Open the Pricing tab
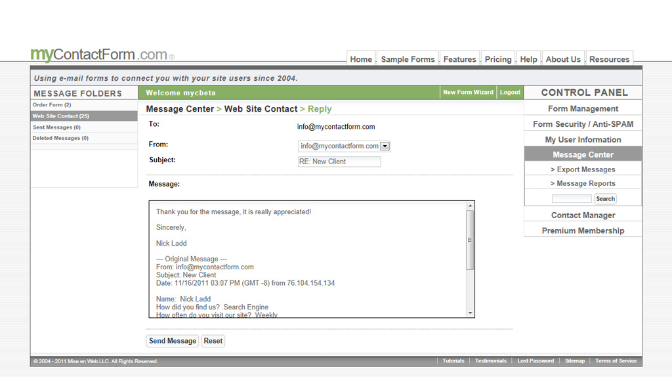 click(498, 59)
